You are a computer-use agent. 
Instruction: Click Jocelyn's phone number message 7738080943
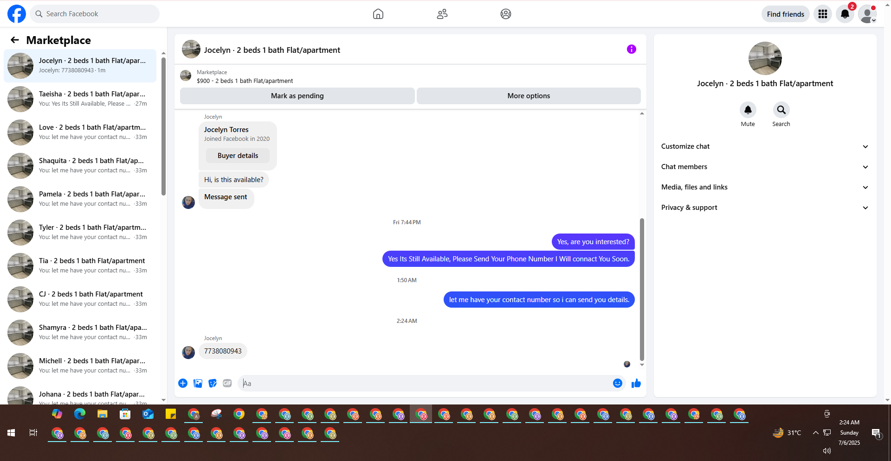223,351
